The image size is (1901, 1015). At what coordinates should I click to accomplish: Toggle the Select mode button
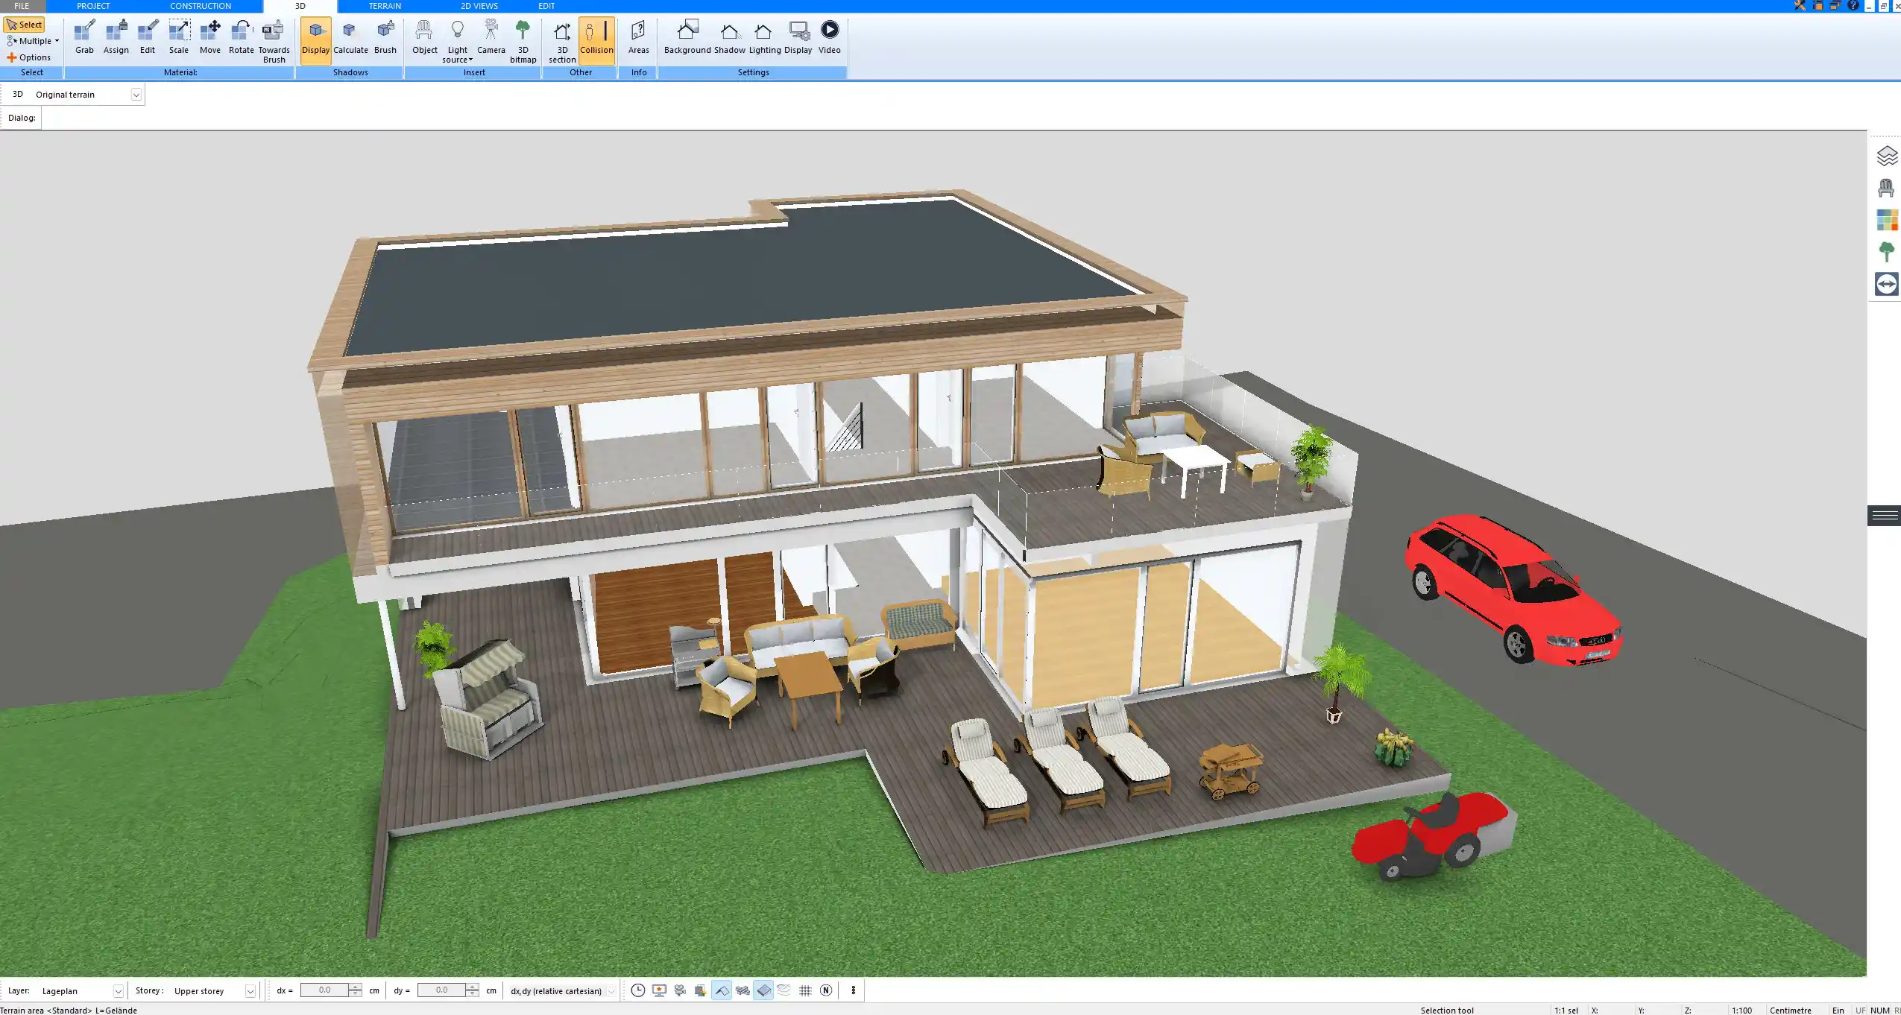pyautogui.click(x=25, y=25)
